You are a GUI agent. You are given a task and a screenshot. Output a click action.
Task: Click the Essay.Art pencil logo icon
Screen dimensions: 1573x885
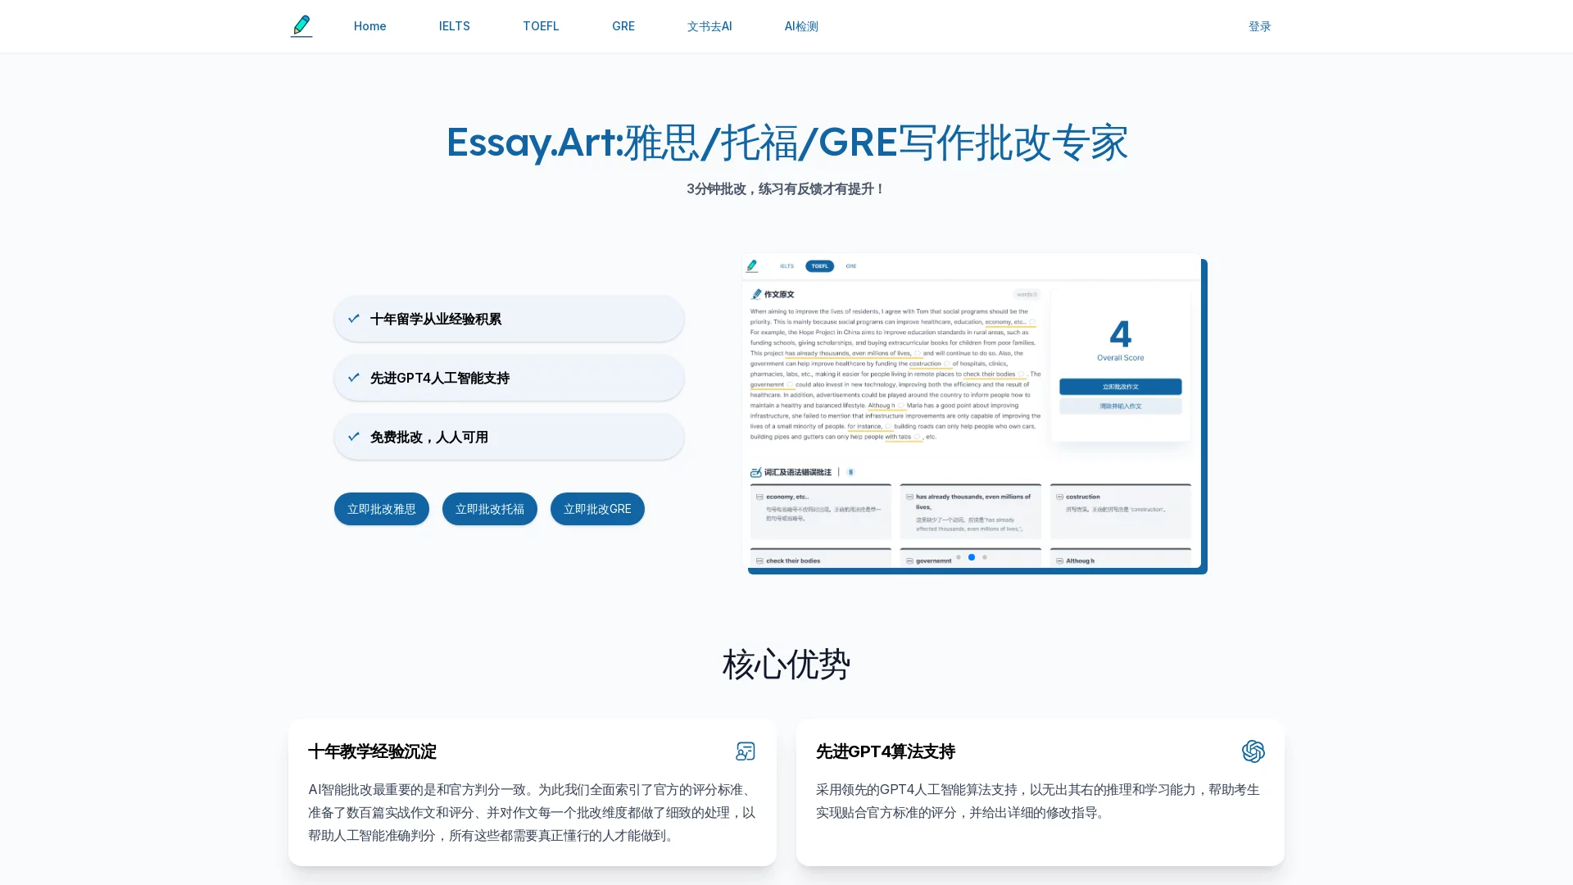(x=301, y=26)
